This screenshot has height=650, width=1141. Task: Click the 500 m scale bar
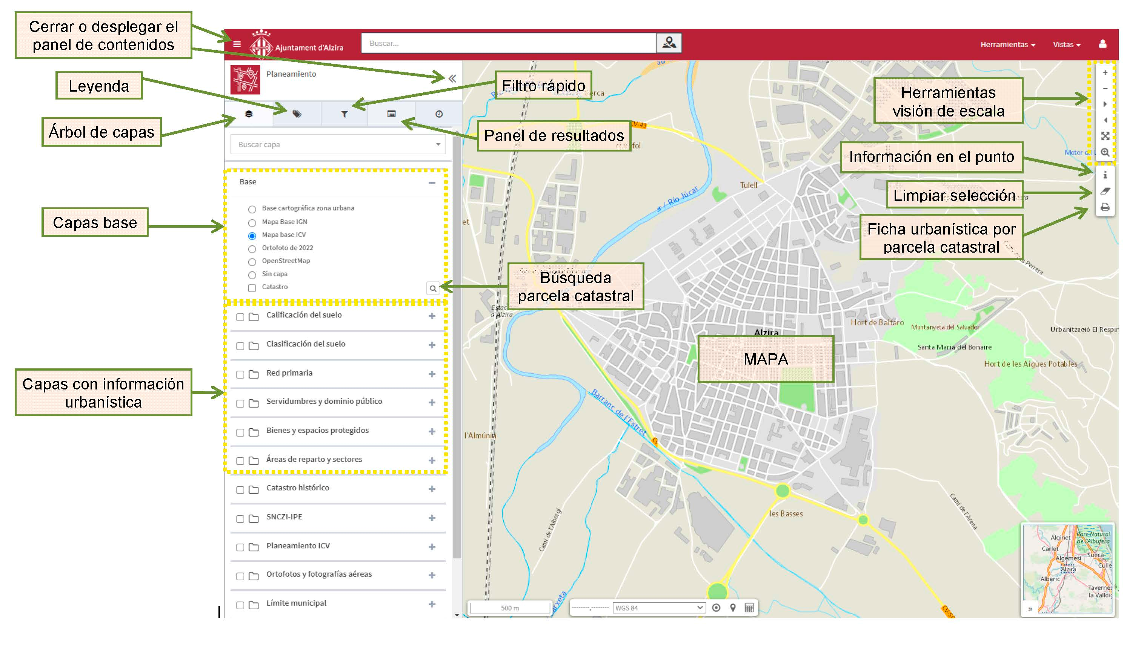click(x=509, y=608)
